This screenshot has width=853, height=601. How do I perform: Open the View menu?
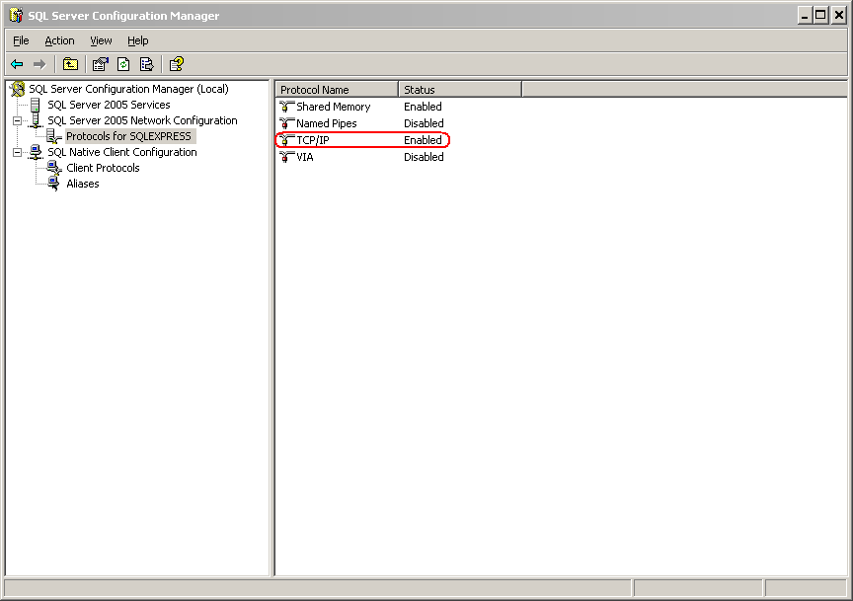pos(101,40)
